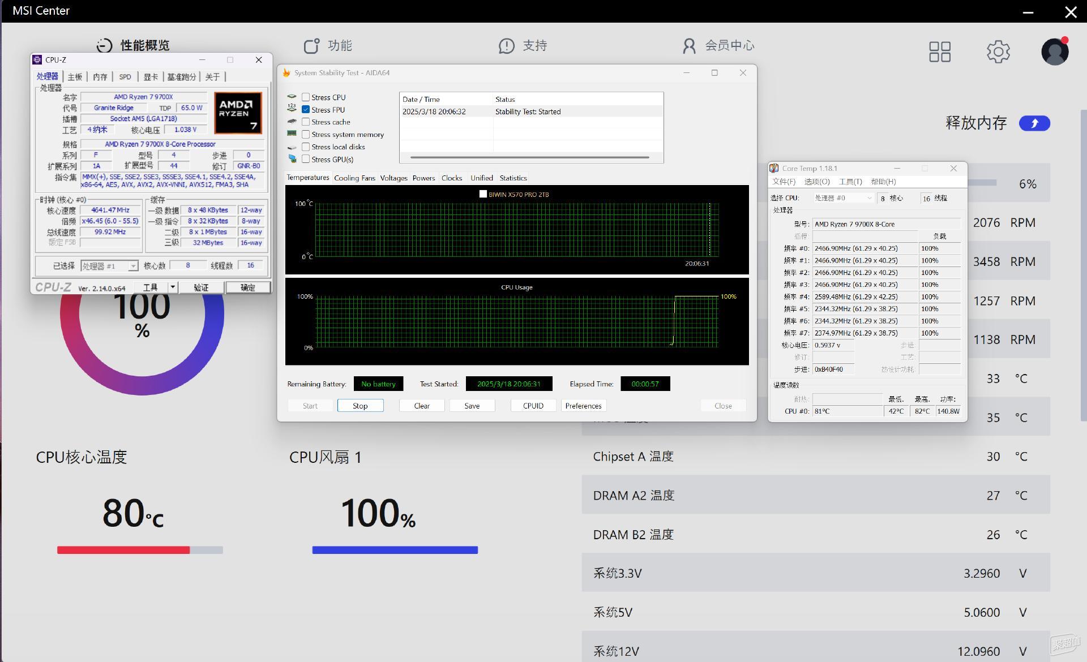The image size is (1087, 662).
Task: Click the test log horizontal scrollbar
Action: point(530,157)
